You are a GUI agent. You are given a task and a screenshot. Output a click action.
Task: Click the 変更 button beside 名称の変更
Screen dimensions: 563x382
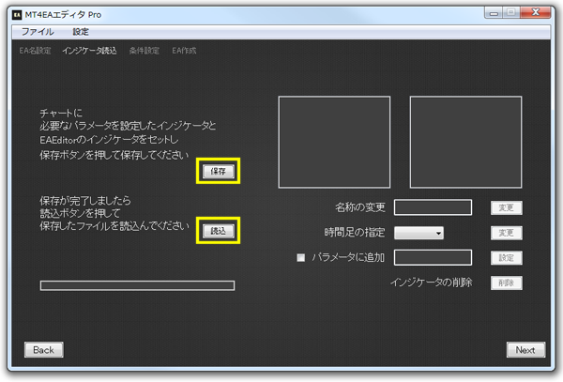[x=507, y=207]
